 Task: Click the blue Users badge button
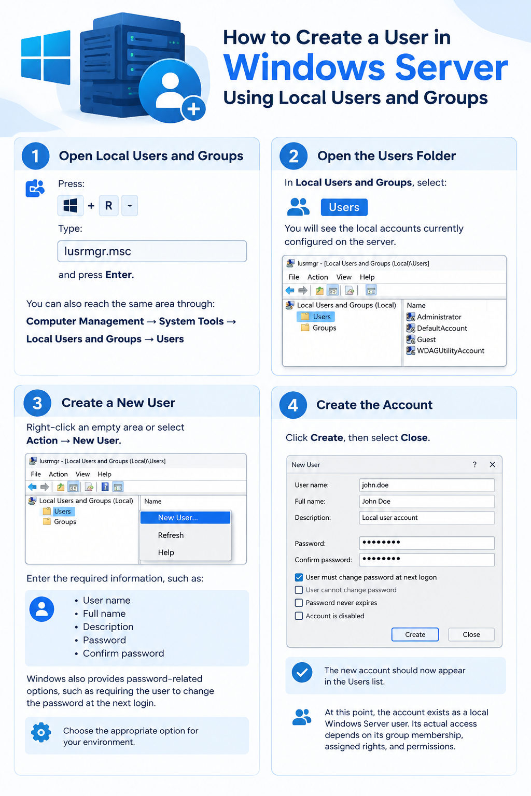[x=344, y=207]
